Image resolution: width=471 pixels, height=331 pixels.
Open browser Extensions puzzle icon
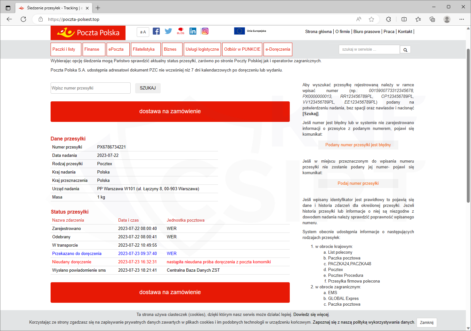[388, 19]
